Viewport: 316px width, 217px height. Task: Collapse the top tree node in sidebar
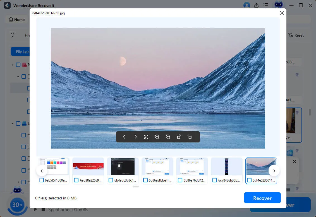click(x=12, y=65)
